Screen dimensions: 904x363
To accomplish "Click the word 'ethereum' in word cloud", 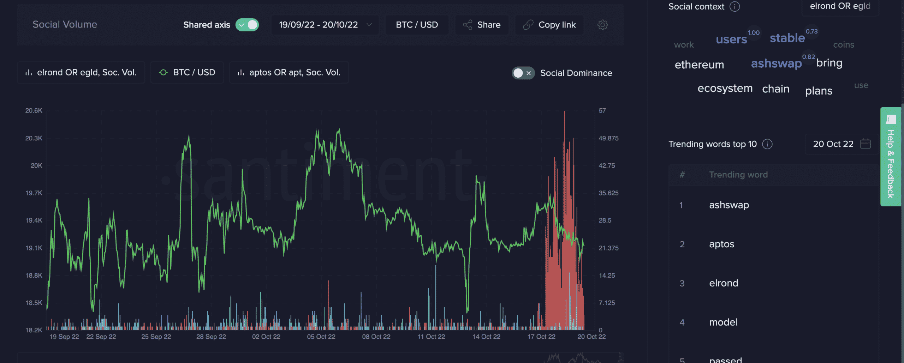I will pyautogui.click(x=699, y=65).
